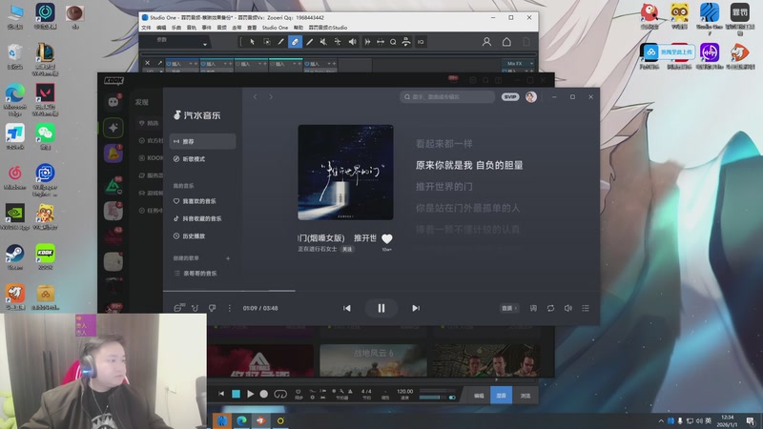Click Return to Zero in Studio One transport
This screenshot has width=763, height=429.
221,394
